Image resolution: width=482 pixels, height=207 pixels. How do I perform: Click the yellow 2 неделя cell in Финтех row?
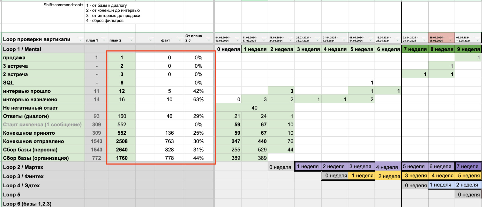pos(388,176)
